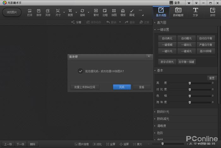Click the 完成 button in batch dialog
Viewport: 221px width, 148px height.
coord(122,87)
